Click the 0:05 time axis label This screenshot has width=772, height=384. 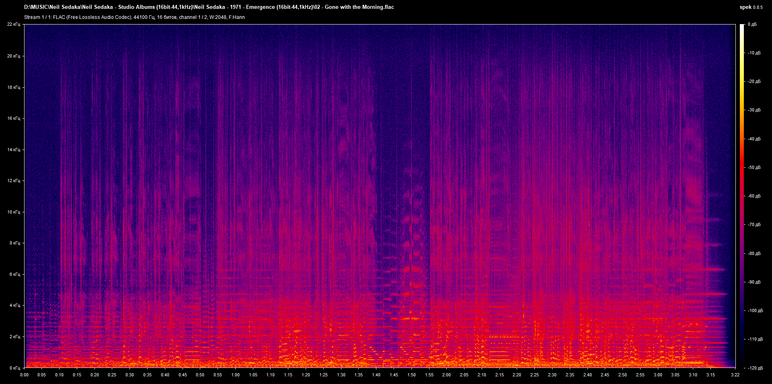click(x=42, y=375)
